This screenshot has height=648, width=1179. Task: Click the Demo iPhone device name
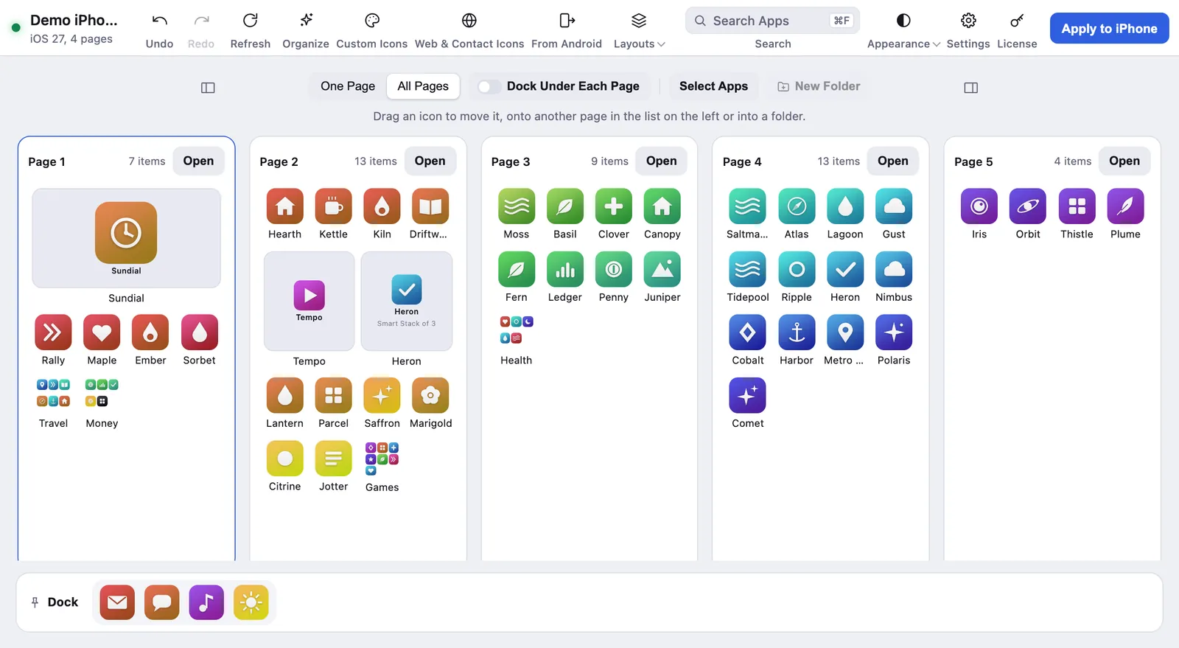pos(74,20)
